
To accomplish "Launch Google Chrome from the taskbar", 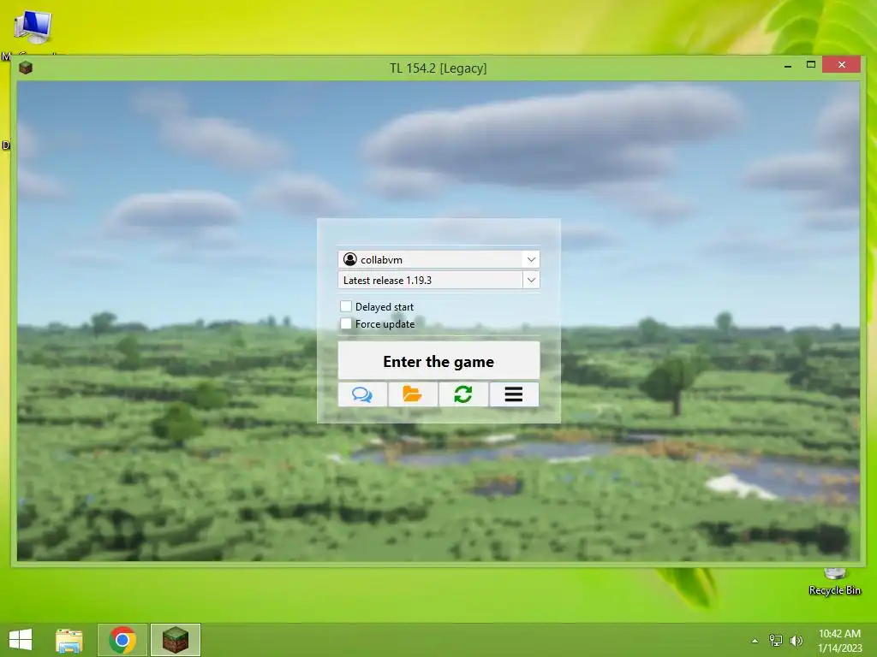I will [x=122, y=640].
